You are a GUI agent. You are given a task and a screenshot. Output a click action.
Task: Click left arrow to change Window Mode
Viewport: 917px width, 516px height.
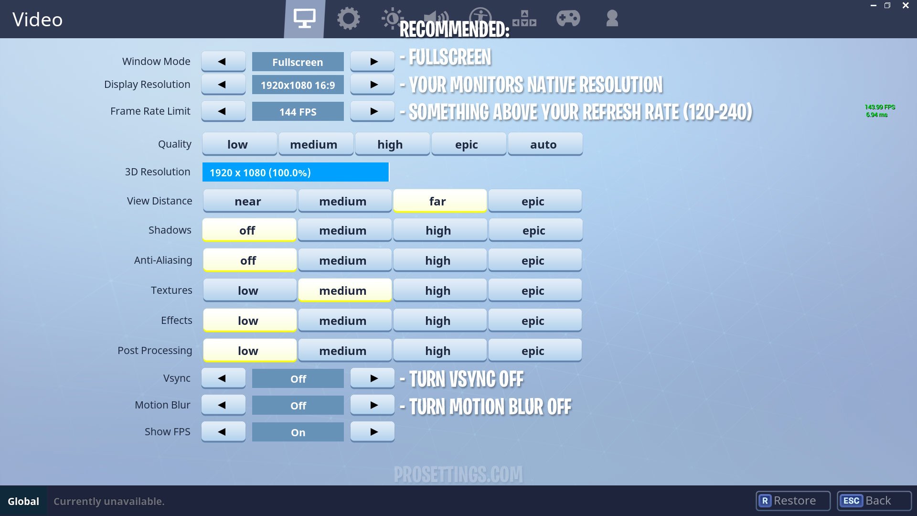223,61
